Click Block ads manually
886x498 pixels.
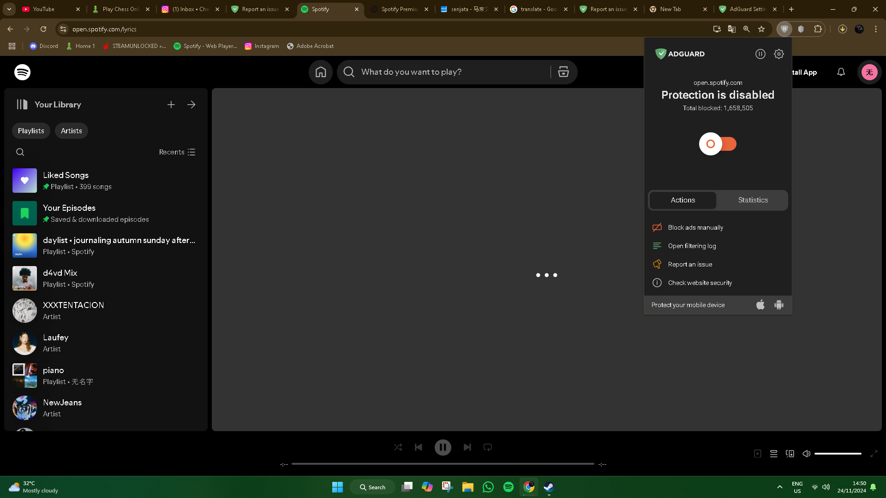pyautogui.click(x=695, y=227)
